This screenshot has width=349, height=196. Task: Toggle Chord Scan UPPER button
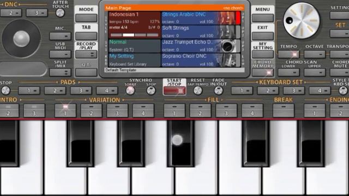(315, 72)
